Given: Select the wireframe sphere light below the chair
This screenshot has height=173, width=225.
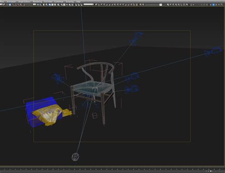Looking at the screenshot, I should (75, 157).
